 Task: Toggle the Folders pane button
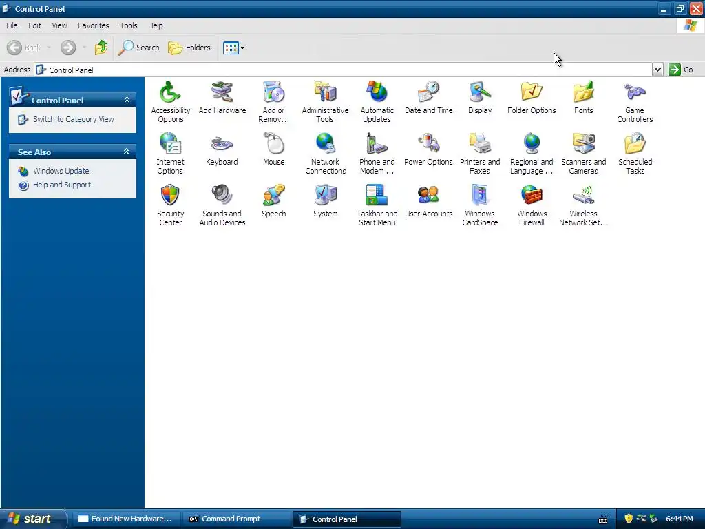189,48
